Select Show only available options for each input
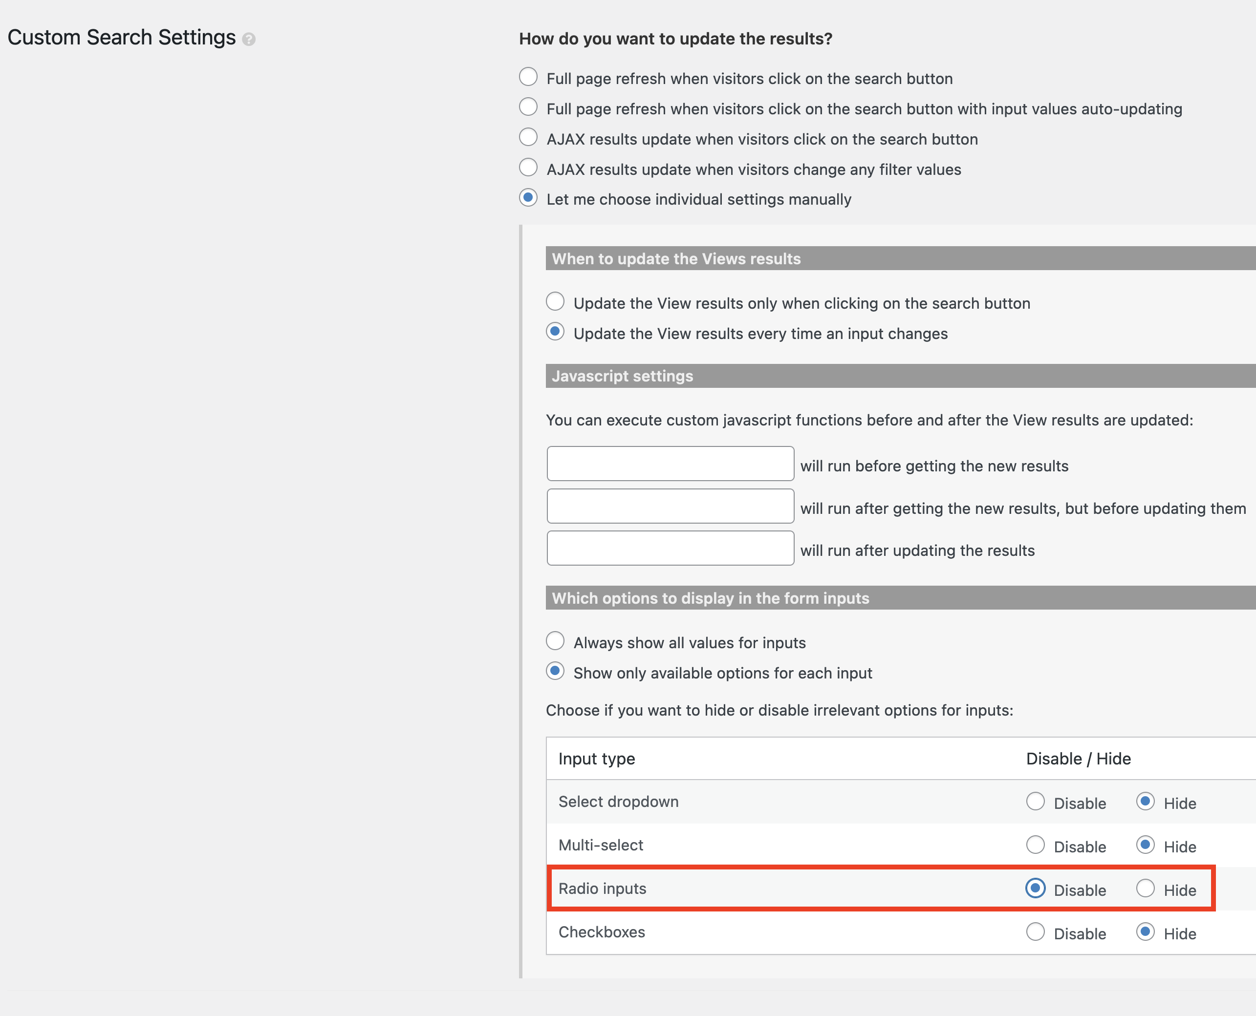This screenshot has width=1256, height=1016. 555,671
